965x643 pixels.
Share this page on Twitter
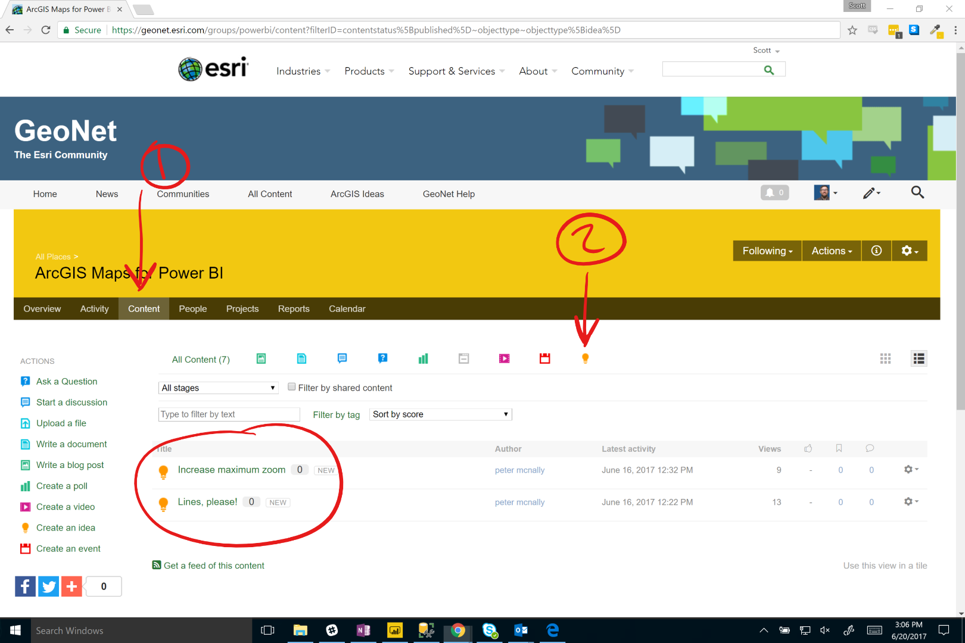tap(48, 586)
